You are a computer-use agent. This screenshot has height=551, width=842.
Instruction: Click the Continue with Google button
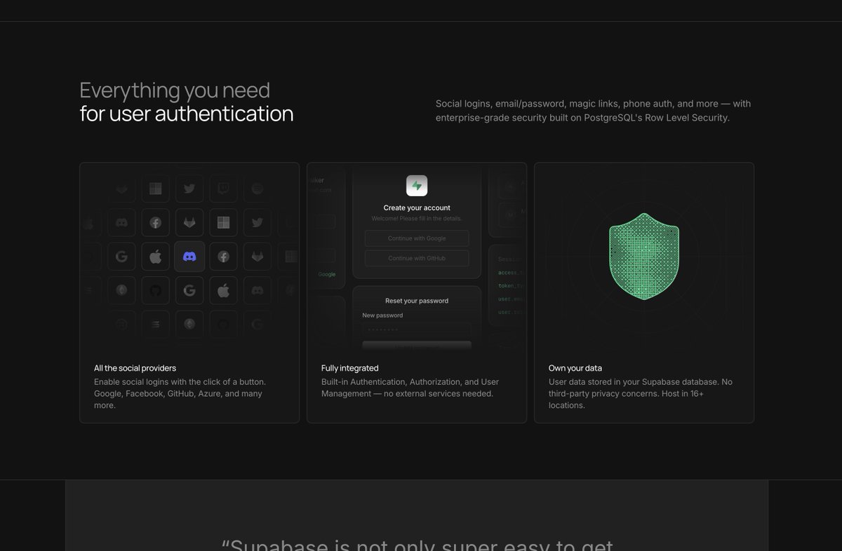pyautogui.click(x=417, y=238)
